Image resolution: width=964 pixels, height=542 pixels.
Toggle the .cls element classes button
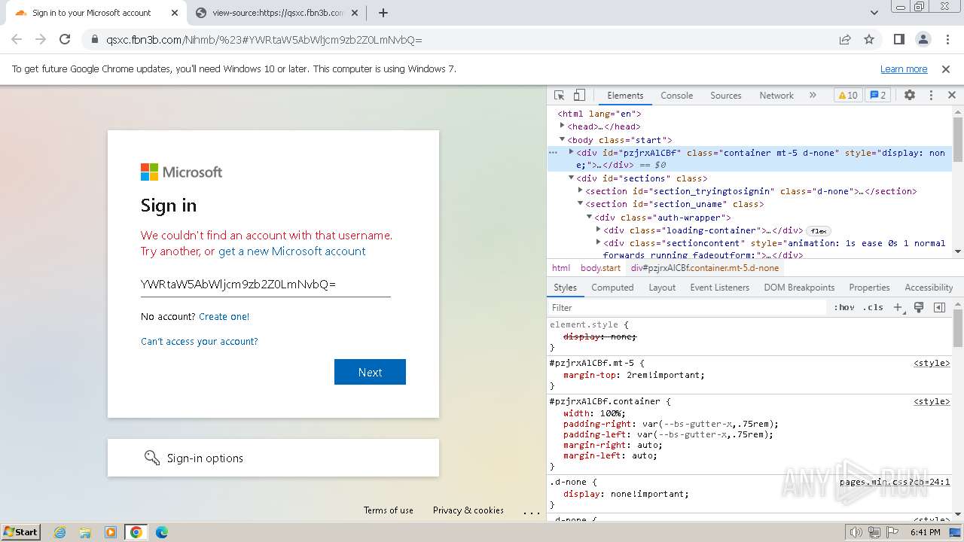click(x=873, y=307)
